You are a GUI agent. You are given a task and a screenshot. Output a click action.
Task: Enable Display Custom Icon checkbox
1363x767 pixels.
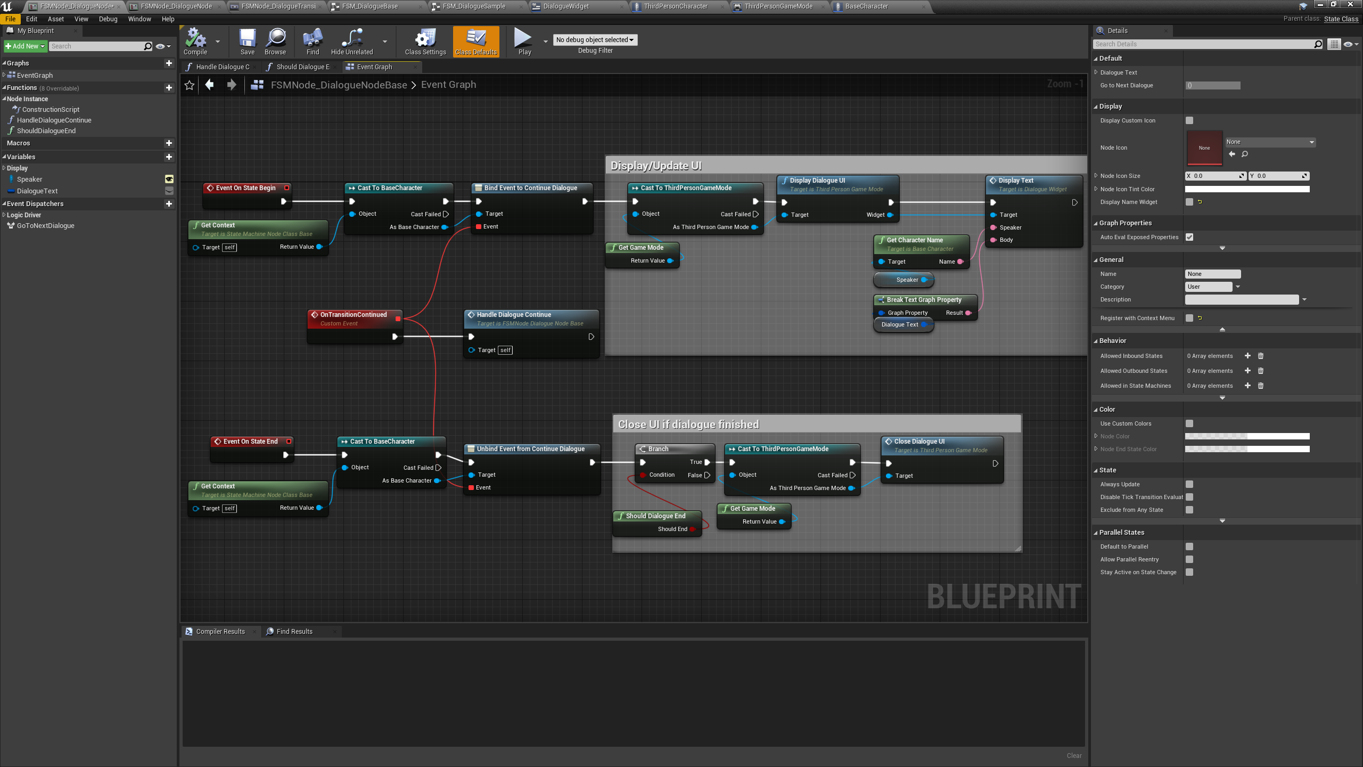pyautogui.click(x=1189, y=121)
